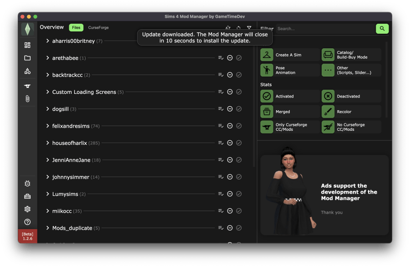
Task: Filter by Pose Animation category
Action: pyautogui.click(x=290, y=70)
